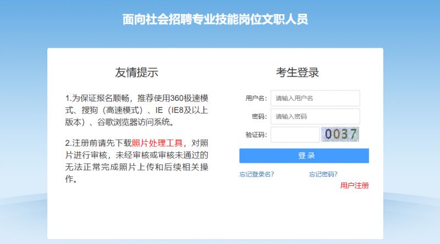The width and height of the screenshot is (440, 244).
Task: Select the 考生登录 heading text
Action: [x=298, y=72]
